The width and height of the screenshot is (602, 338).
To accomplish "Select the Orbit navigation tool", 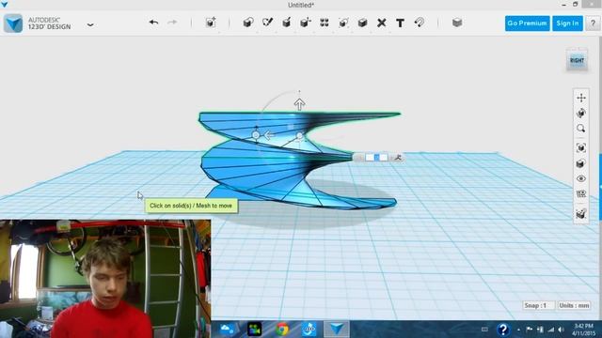I will click(581, 113).
